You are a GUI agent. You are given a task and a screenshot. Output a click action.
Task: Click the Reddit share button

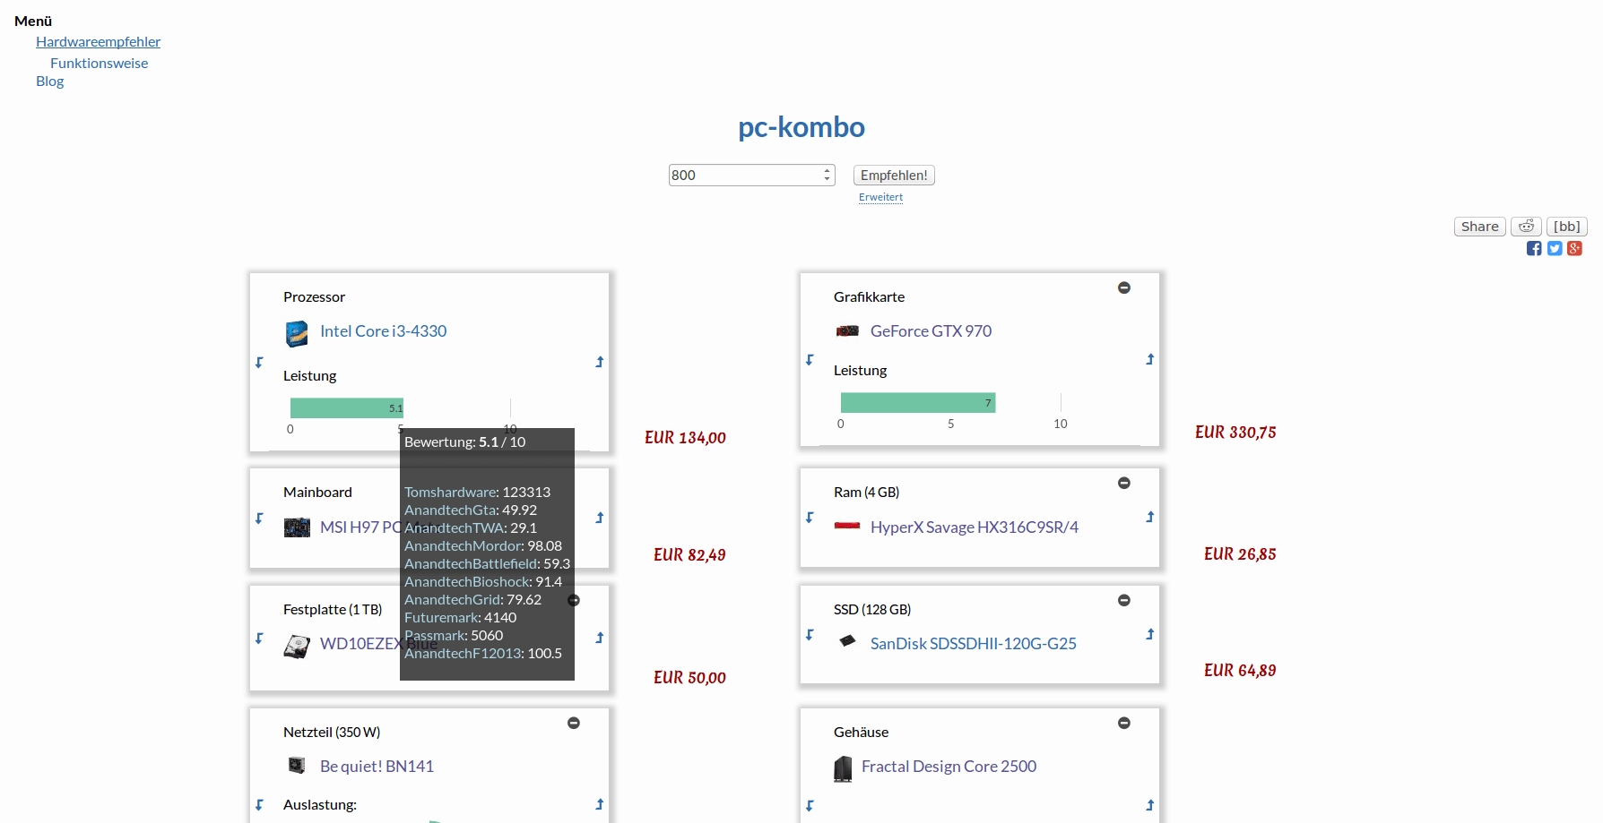pyautogui.click(x=1526, y=227)
